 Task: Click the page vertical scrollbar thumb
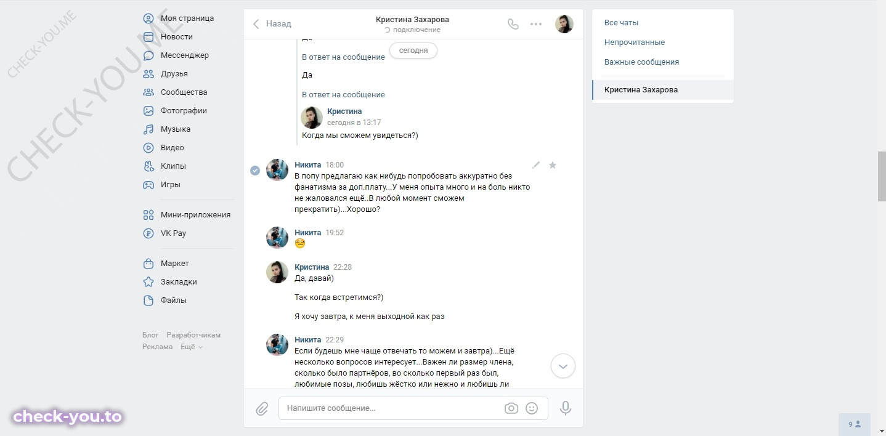pos(882,176)
